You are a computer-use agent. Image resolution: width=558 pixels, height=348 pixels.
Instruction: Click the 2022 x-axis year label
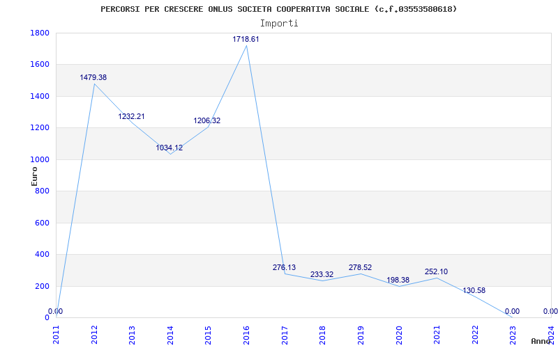click(x=475, y=335)
